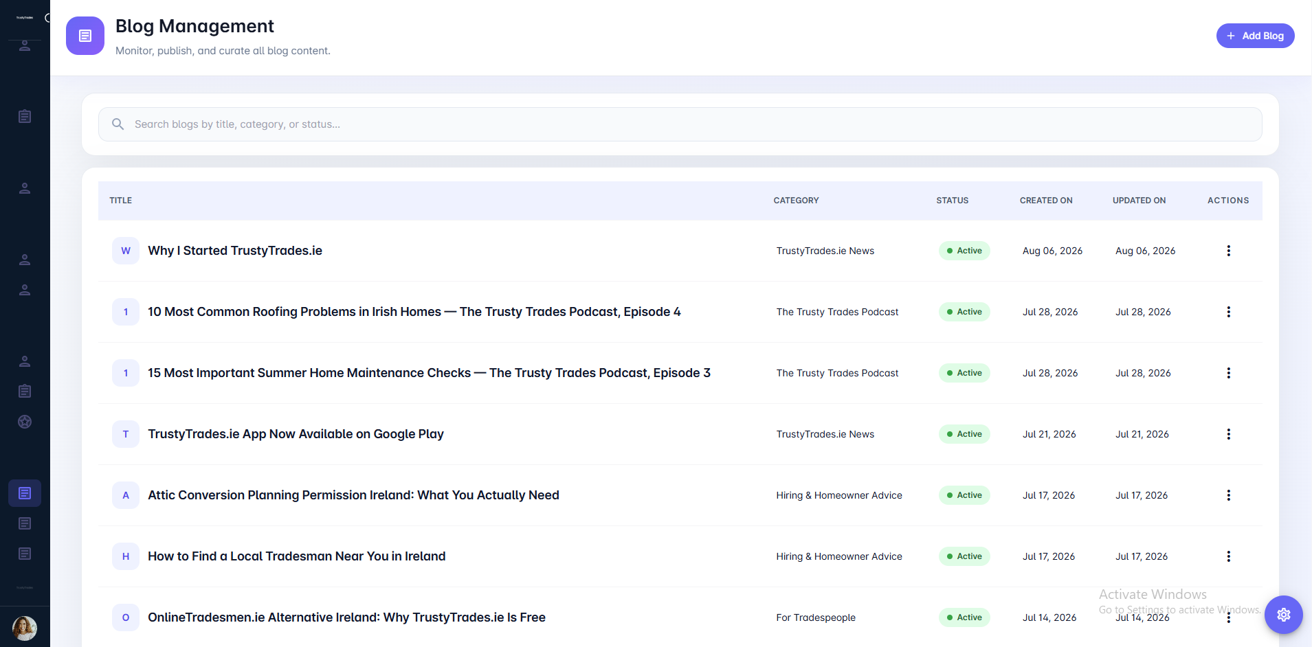Open the star badge icon in the sidebar
The height and width of the screenshot is (647, 1312).
pos(25,422)
